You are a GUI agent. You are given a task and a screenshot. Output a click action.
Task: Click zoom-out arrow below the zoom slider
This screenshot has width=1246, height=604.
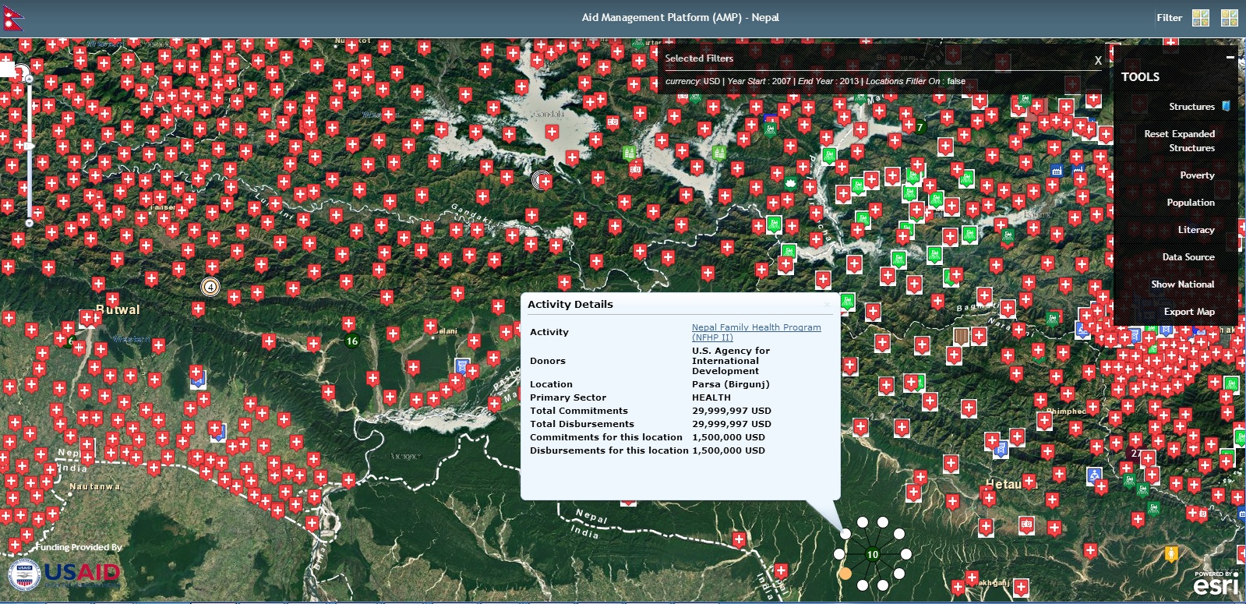coord(30,223)
